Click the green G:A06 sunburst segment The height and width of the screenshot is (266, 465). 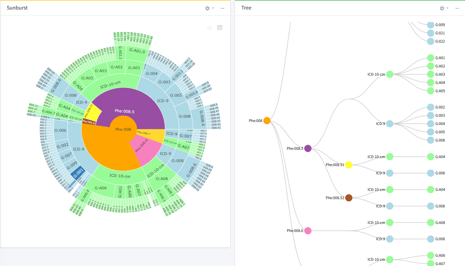(101, 188)
